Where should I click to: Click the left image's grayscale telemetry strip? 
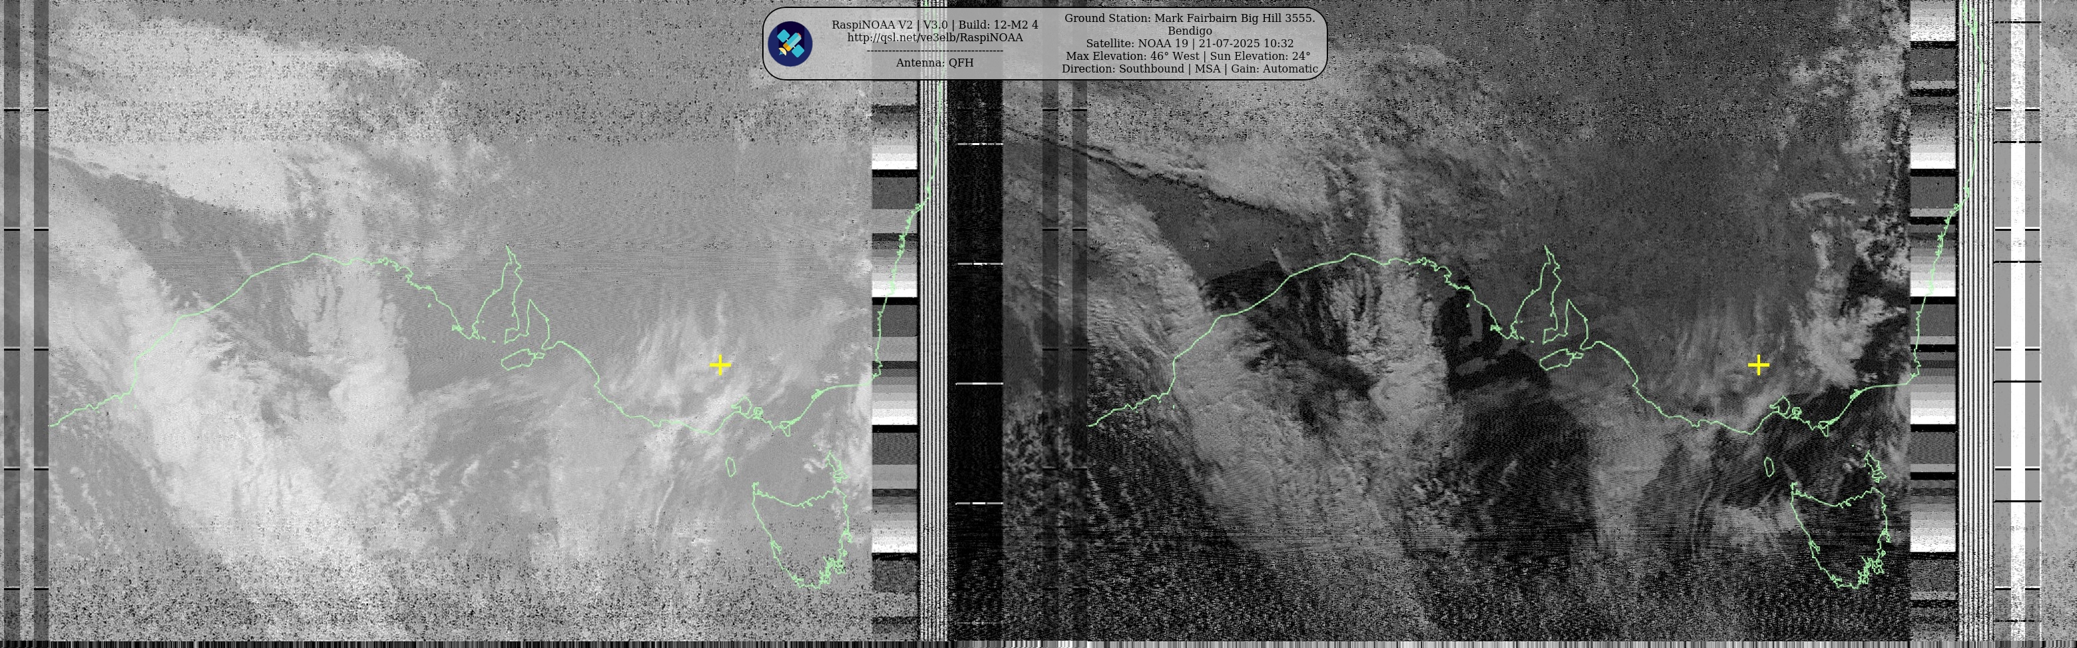pyautogui.click(x=894, y=323)
